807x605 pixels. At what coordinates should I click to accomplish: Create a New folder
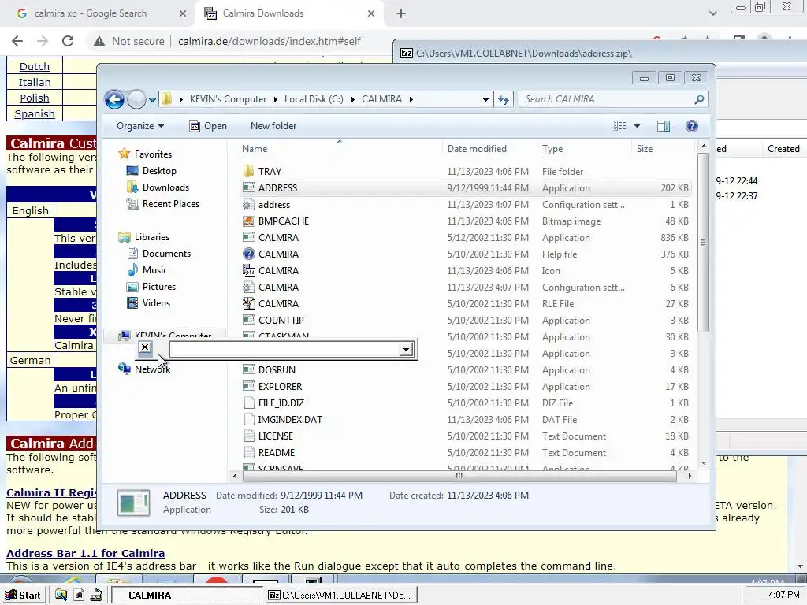[x=273, y=126]
